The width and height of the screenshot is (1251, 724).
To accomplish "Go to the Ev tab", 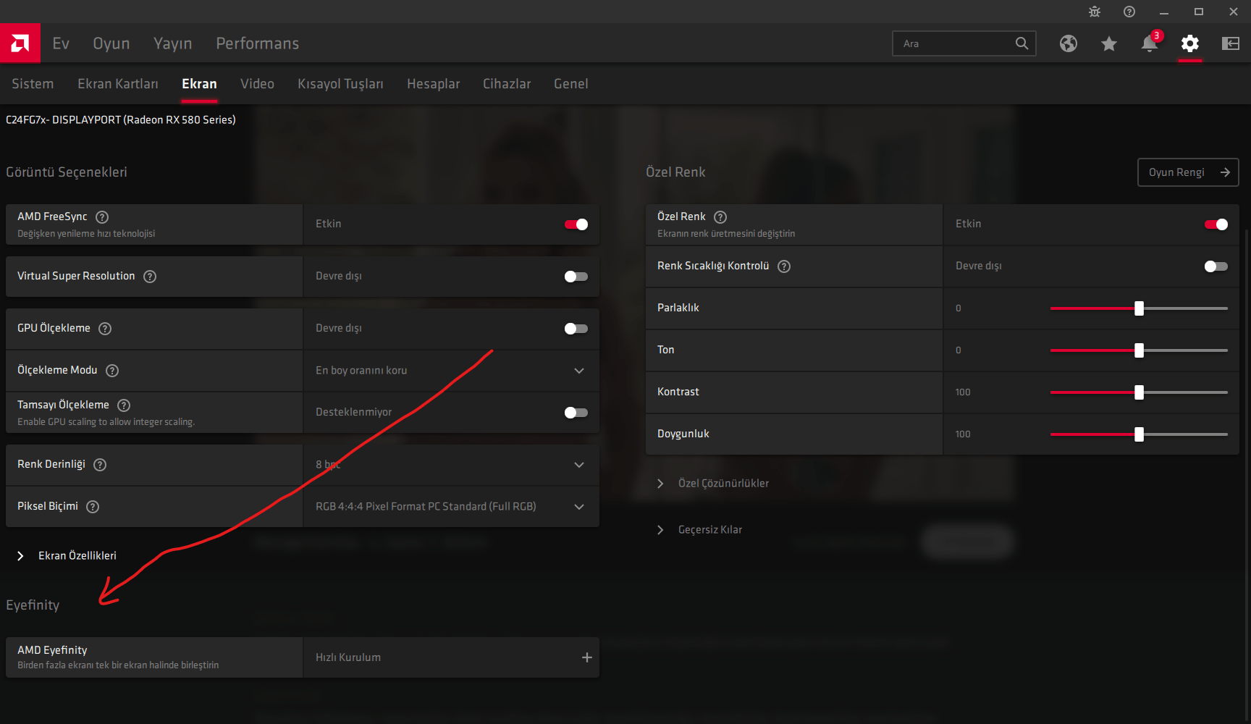I will tap(61, 43).
